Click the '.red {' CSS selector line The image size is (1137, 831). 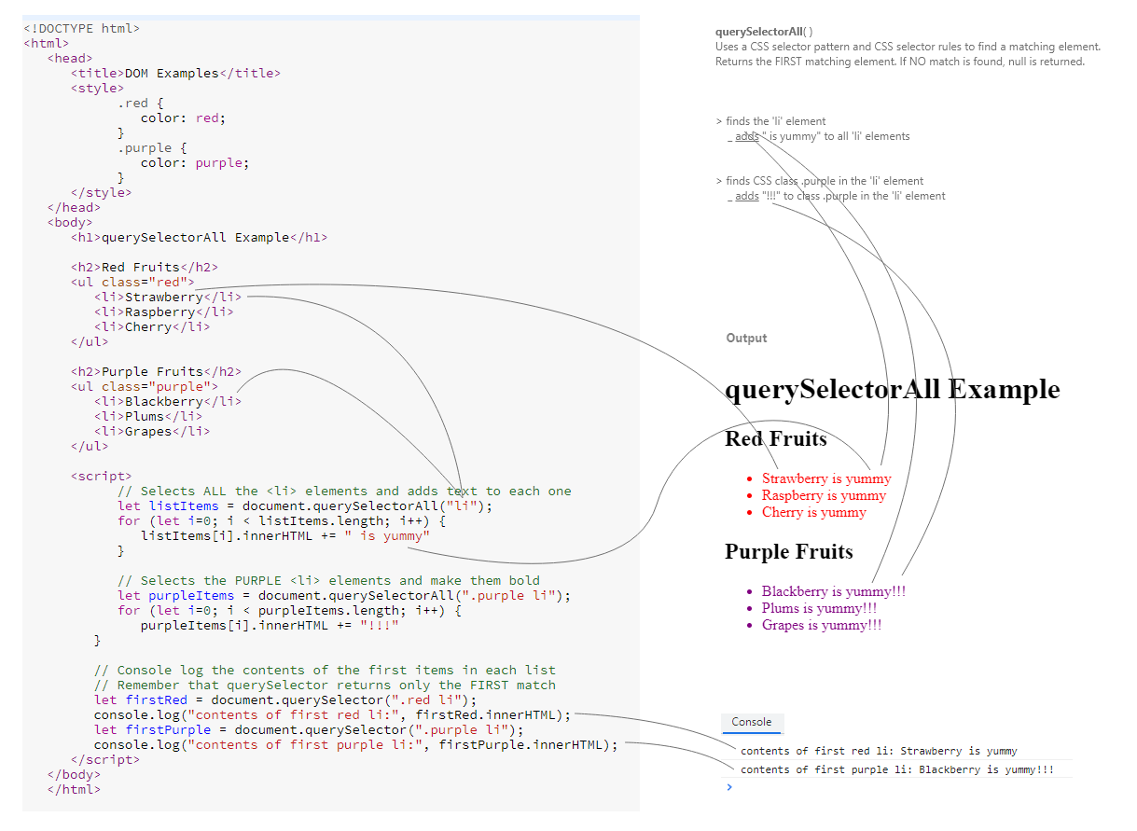(x=141, y=103)
